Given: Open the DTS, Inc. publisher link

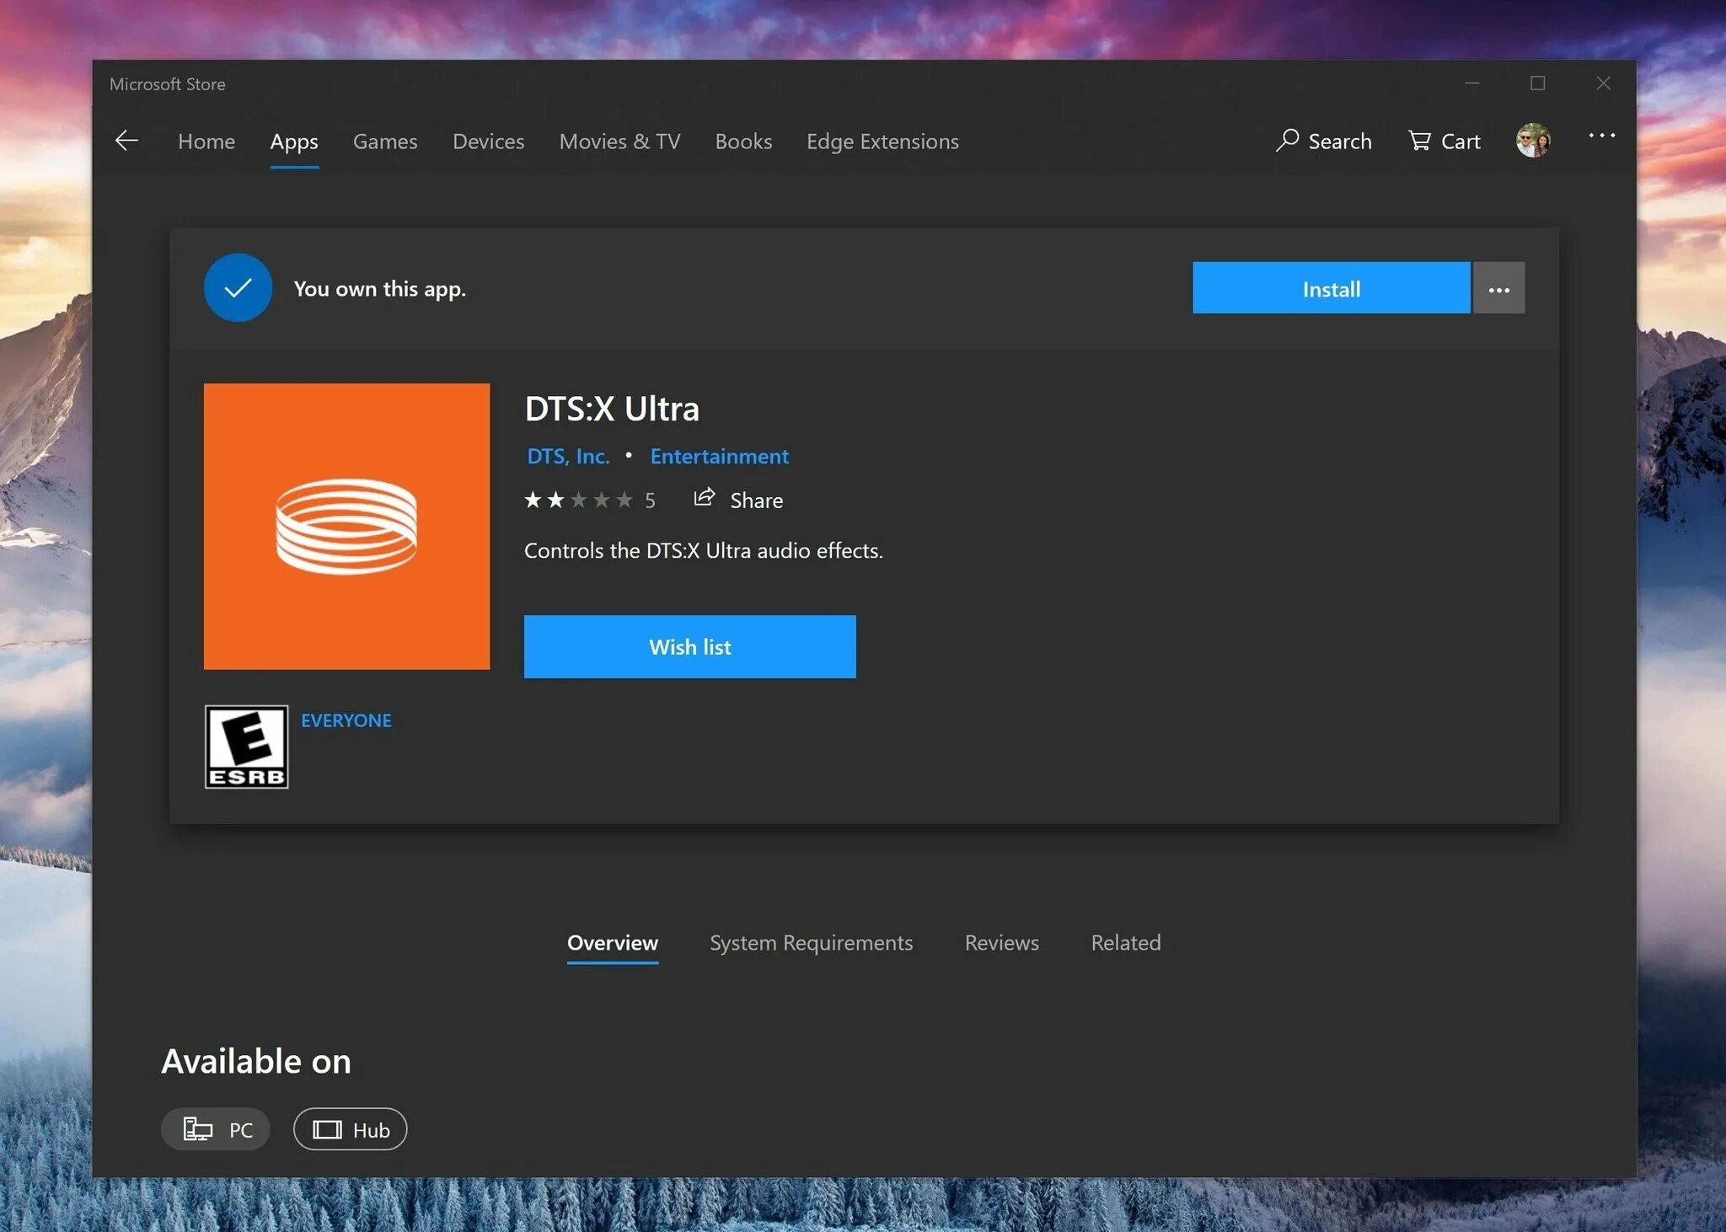Looking at the screenshot, I should (x=568, y=457).
